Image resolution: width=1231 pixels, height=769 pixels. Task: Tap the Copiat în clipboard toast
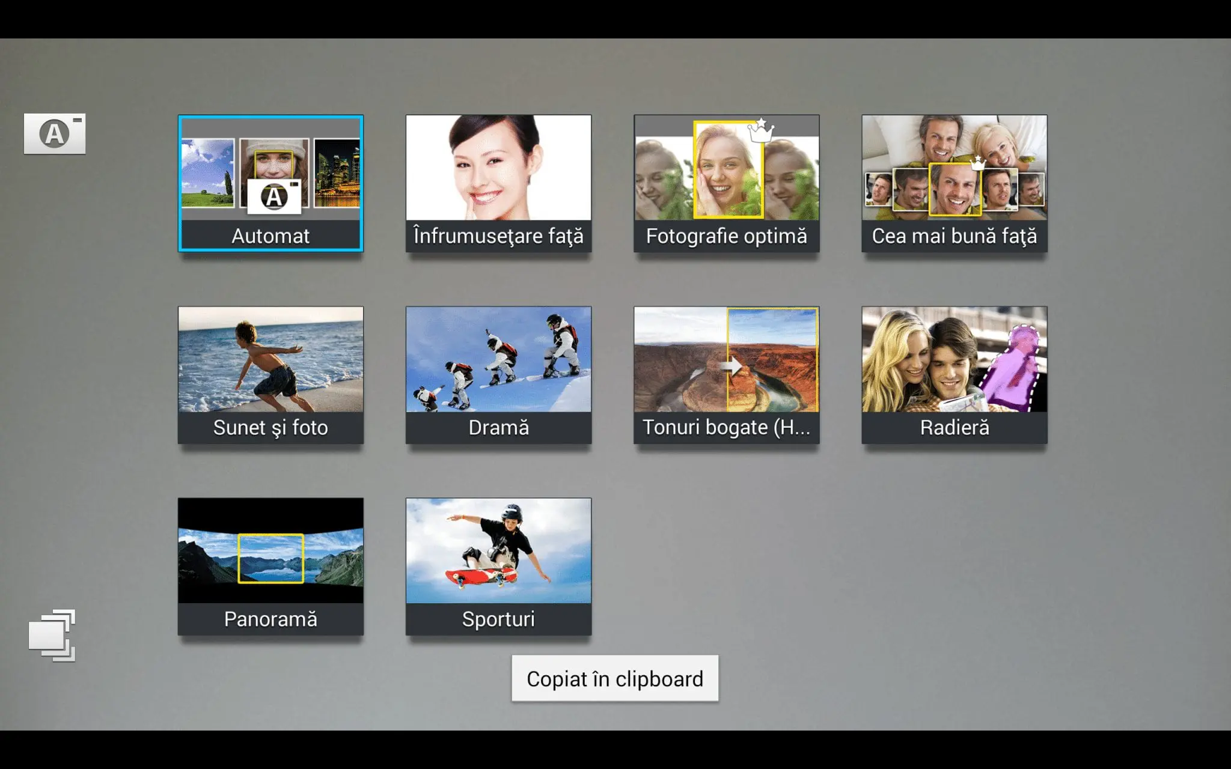pyautogui.click(x=615, y=678)
